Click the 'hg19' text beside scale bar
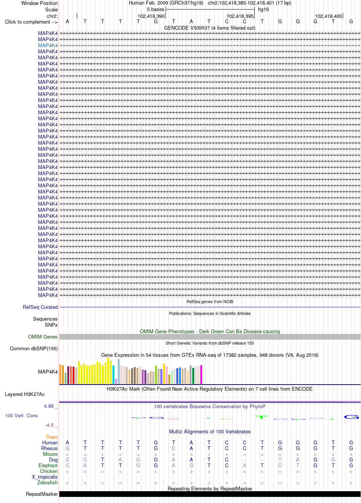The height and width of the screenshot is (503, 361). [263, 10]
